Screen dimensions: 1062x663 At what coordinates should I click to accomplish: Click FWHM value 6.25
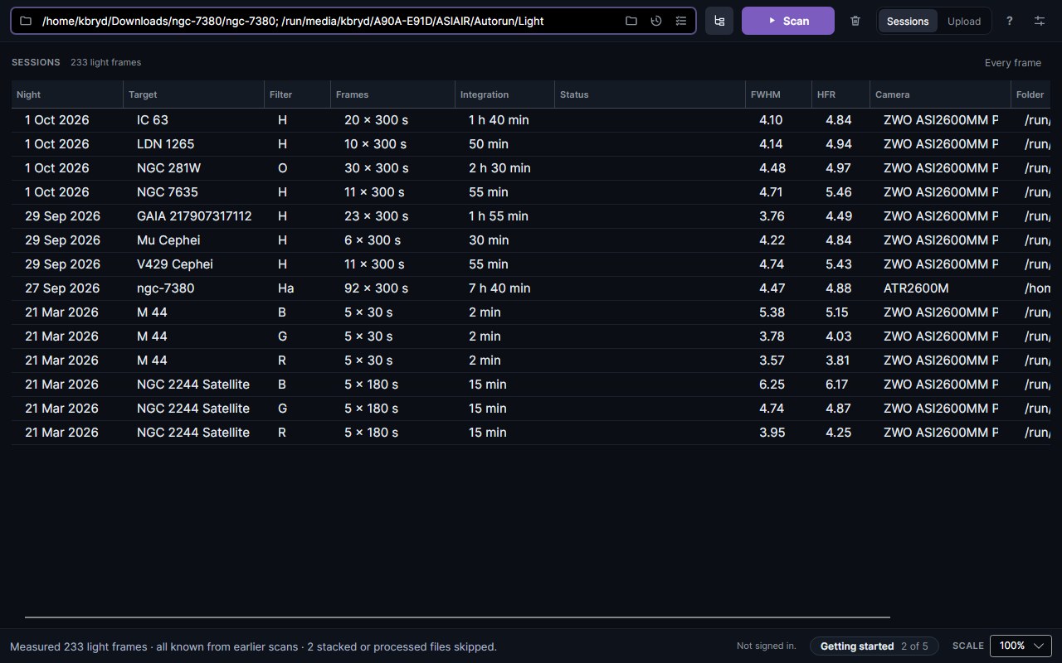772,385
